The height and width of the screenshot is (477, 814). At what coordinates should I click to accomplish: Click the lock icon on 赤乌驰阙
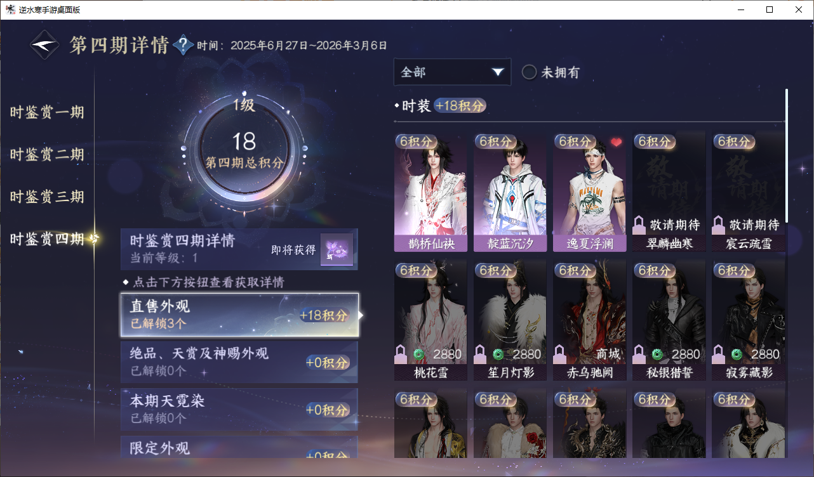559,354
